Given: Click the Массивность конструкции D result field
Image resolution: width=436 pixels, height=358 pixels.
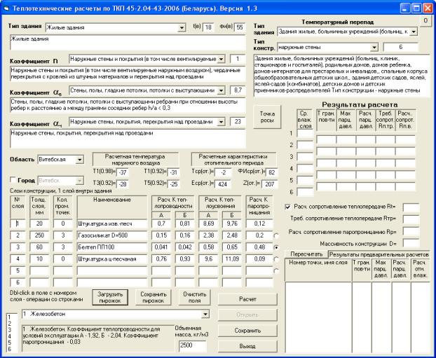Looking at the screenshot, I should (x=411, y=243).
